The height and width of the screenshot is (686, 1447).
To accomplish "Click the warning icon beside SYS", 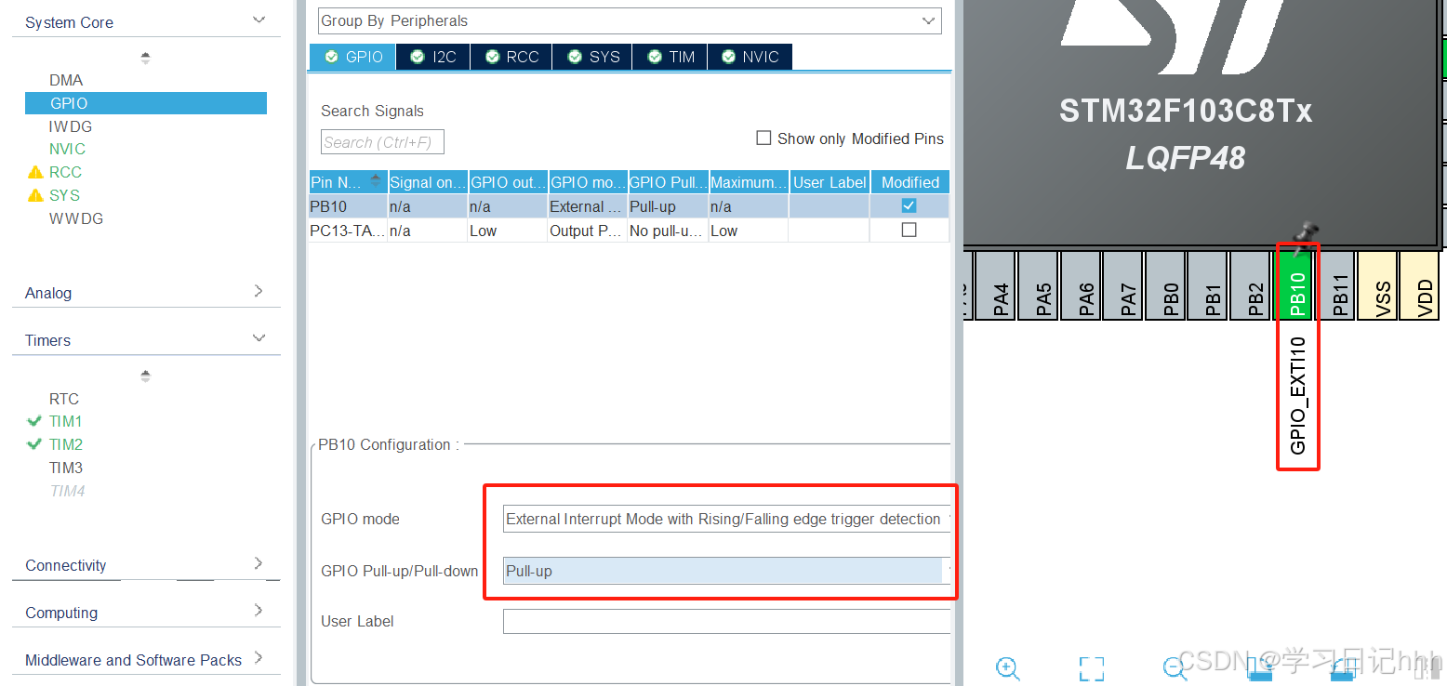I will pyautogui.click(x=35, y=195).
